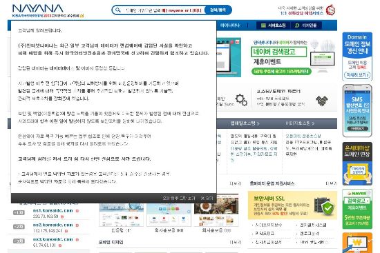The width and height of the screenshot is (380, 253).
Task: Click the copy icon beside ns2.koreaidc.com
Action: click(x=77, y=225)
